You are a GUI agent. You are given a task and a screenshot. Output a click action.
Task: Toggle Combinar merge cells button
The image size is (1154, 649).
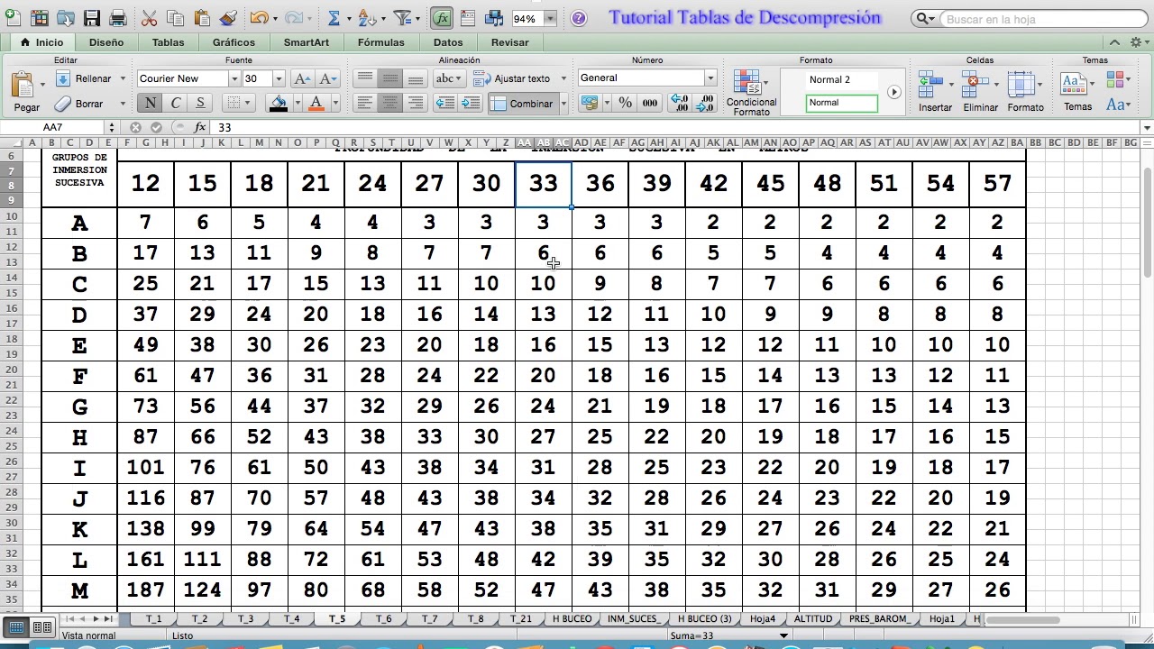523,104
